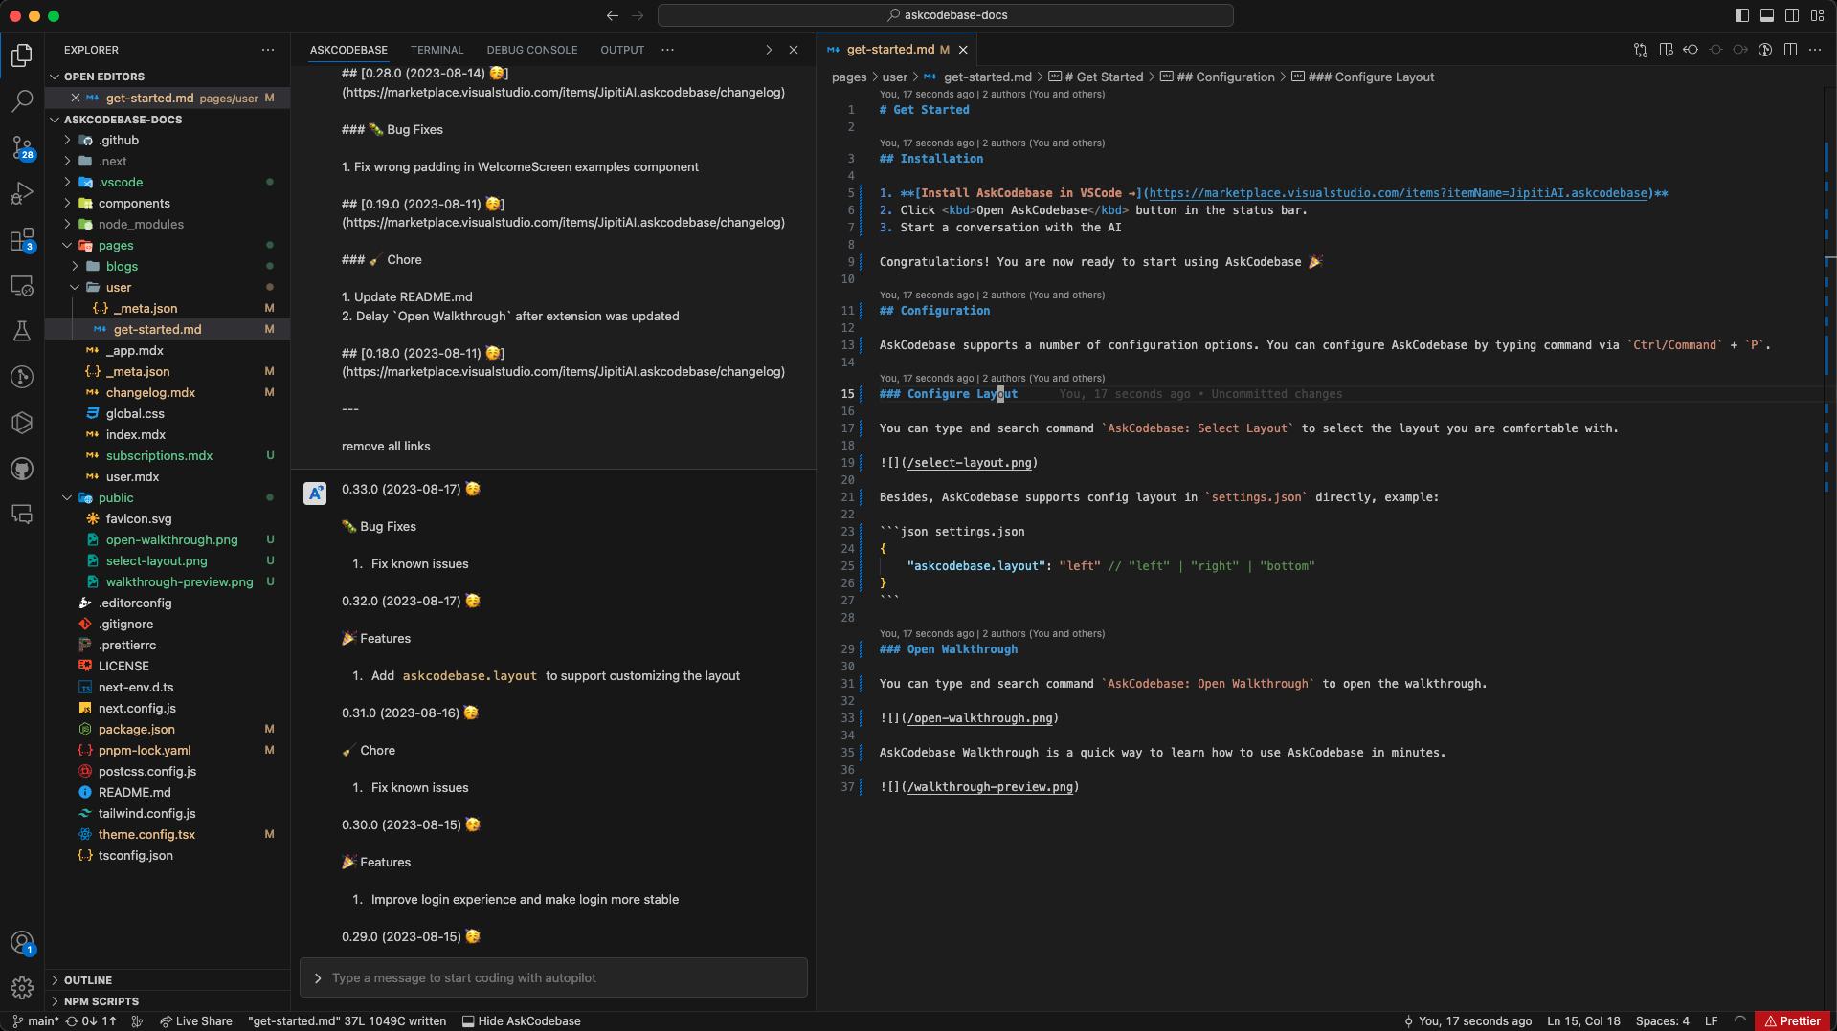Click the command center search box
The width and height of the screenshot is (1837, 1031).
pos(946,15)
